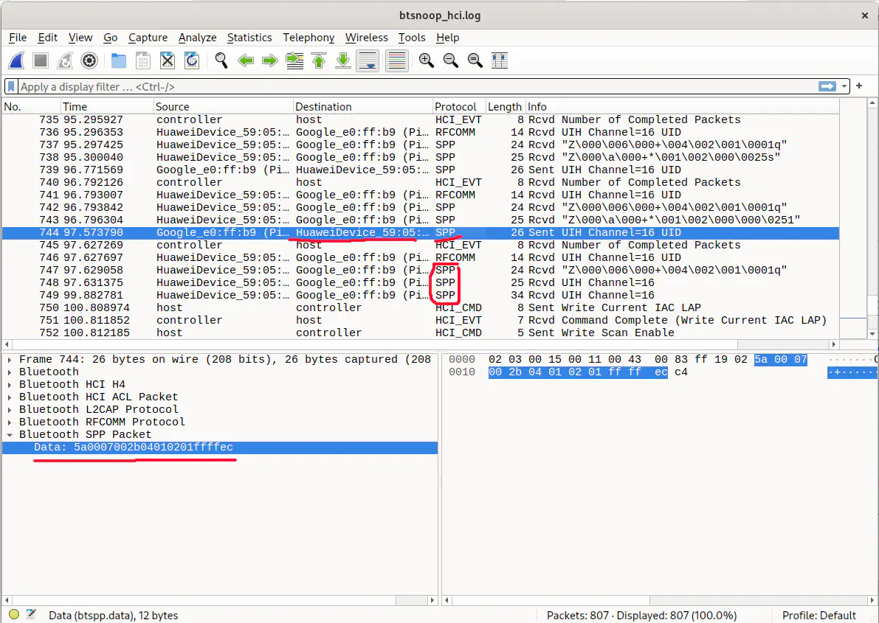The image size is (879, 623).
Task: Zoom in on packet list text
Action: [426, 61]
